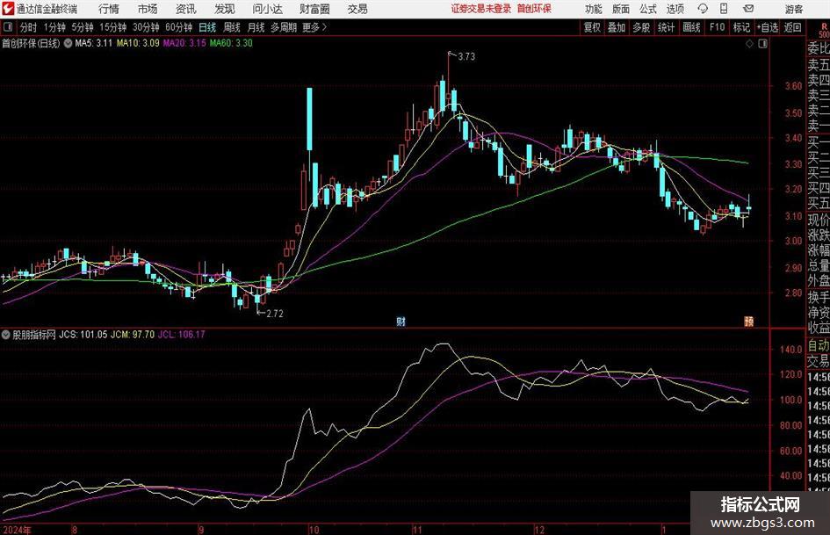Select the 日线 daily period tab
Screen dimensions: 830x535
[x=207, y=27]
